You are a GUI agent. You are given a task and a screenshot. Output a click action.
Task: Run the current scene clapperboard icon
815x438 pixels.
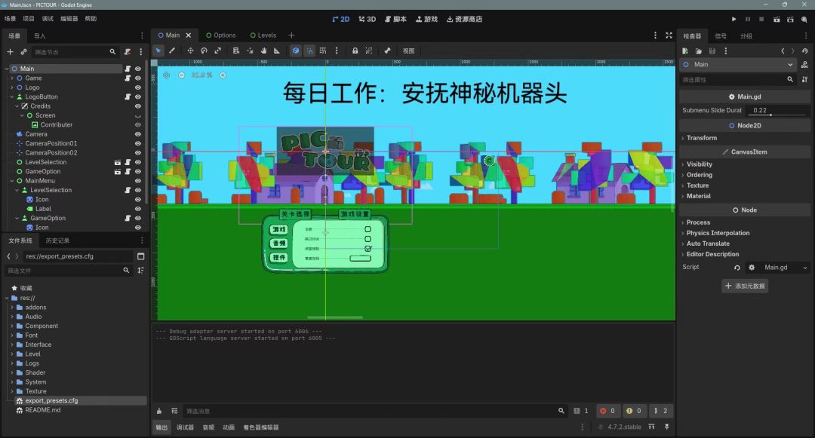coord(777,19)
